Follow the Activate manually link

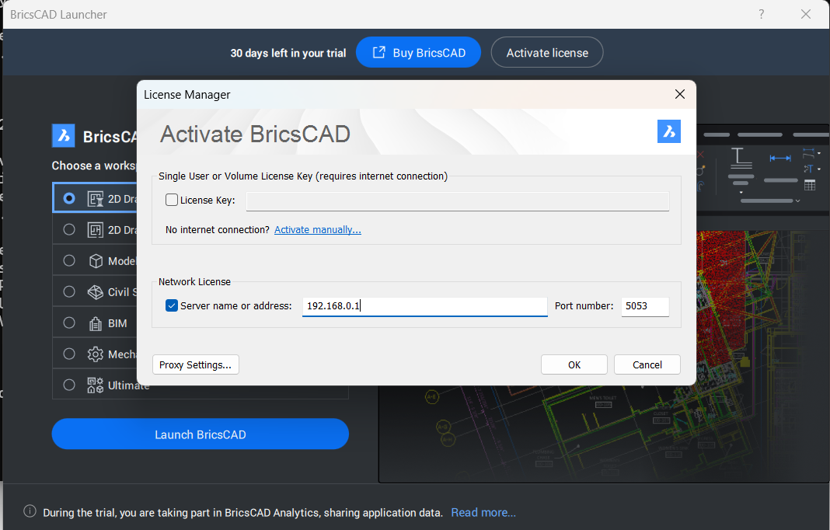[317, 230]
